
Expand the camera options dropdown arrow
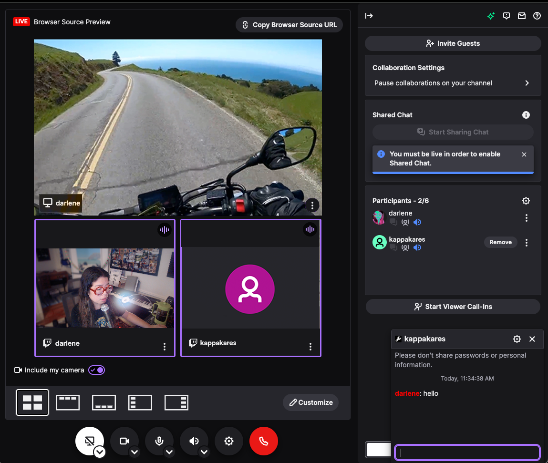point(134,452)
